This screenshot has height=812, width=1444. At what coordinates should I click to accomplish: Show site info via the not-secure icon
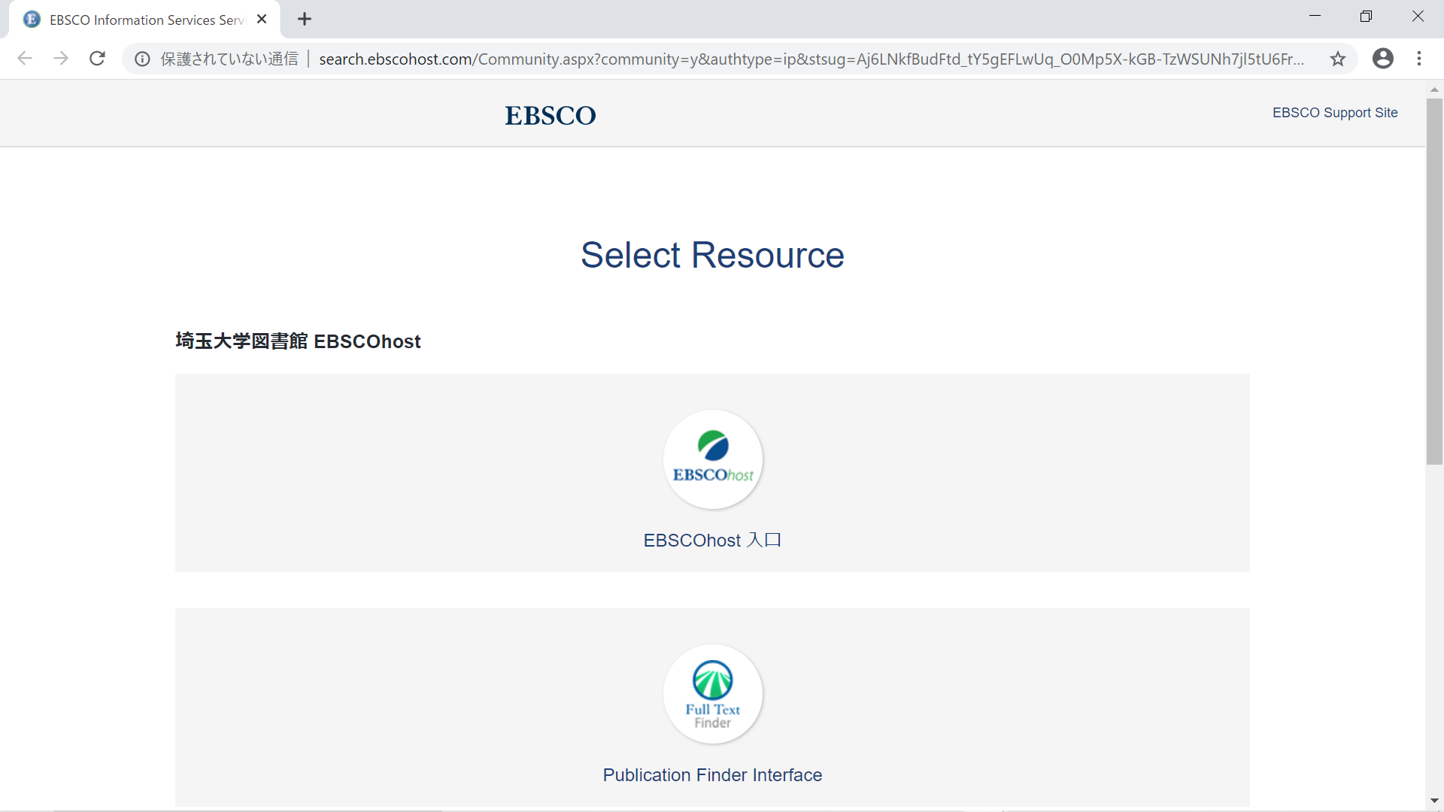coord(142,59)
